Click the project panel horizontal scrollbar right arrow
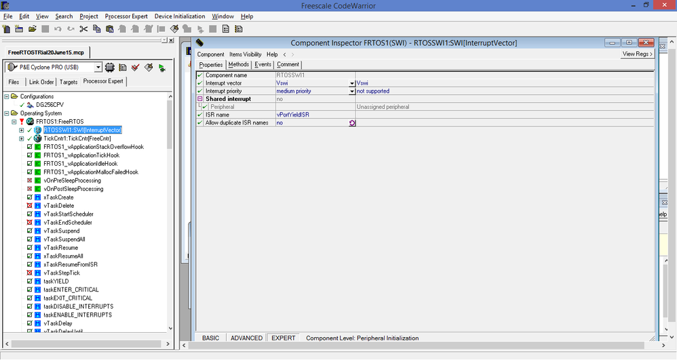 pyautogui.click(x=168, y=344)
